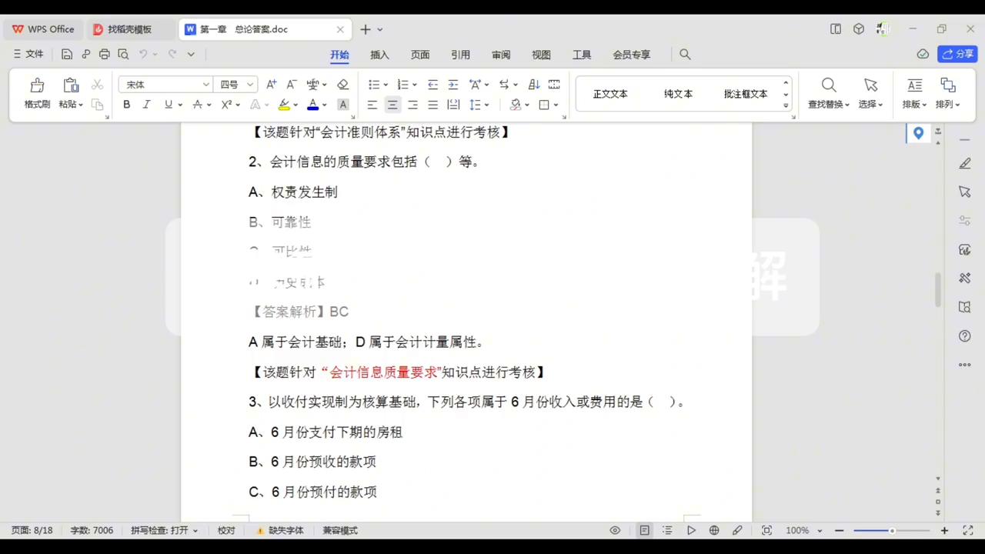Select the 审阅 ribbon tab

click(500, 54)
